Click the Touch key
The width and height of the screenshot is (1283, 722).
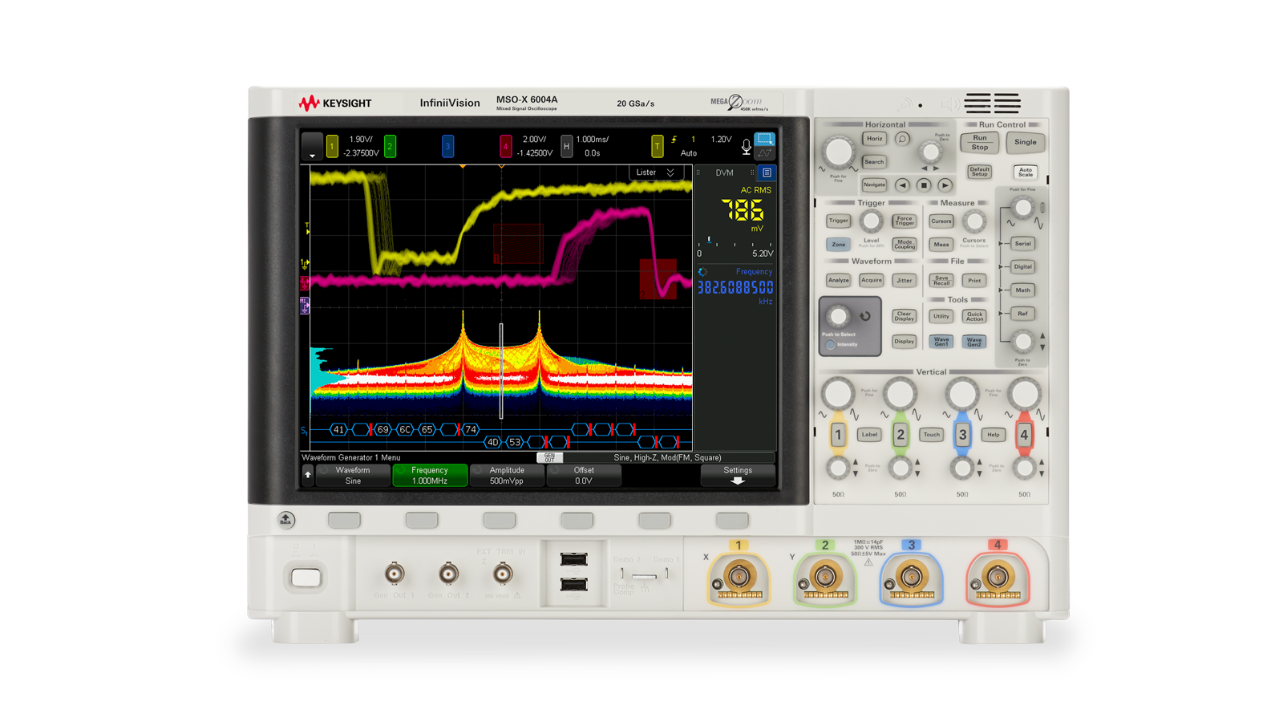[x=931, y=435]
